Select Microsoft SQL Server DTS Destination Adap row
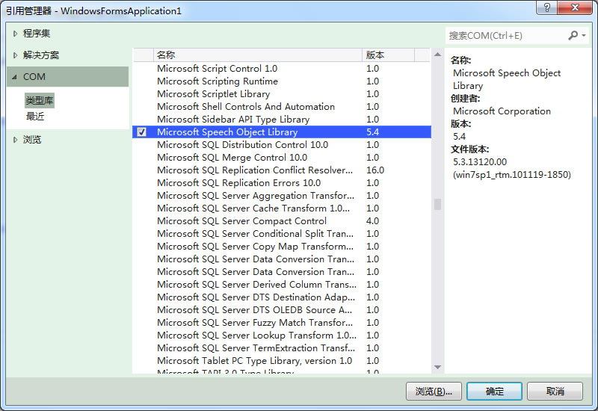 coord(282,297)
